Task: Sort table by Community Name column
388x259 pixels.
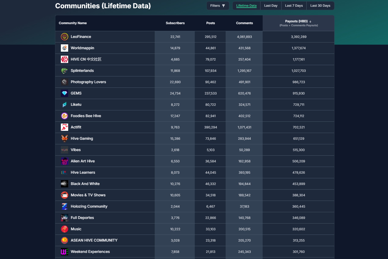Action: pyautogui.click(x=73, y=23)
